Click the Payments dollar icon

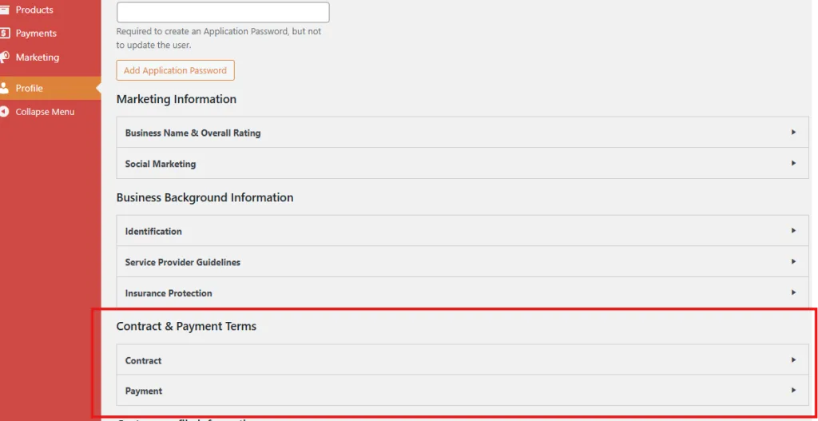(x=4, y=34)
